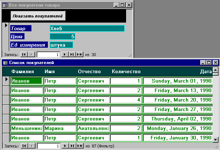
Task: Go to previous record in Все покупатели товара
Action: click(x=31, y=54)
